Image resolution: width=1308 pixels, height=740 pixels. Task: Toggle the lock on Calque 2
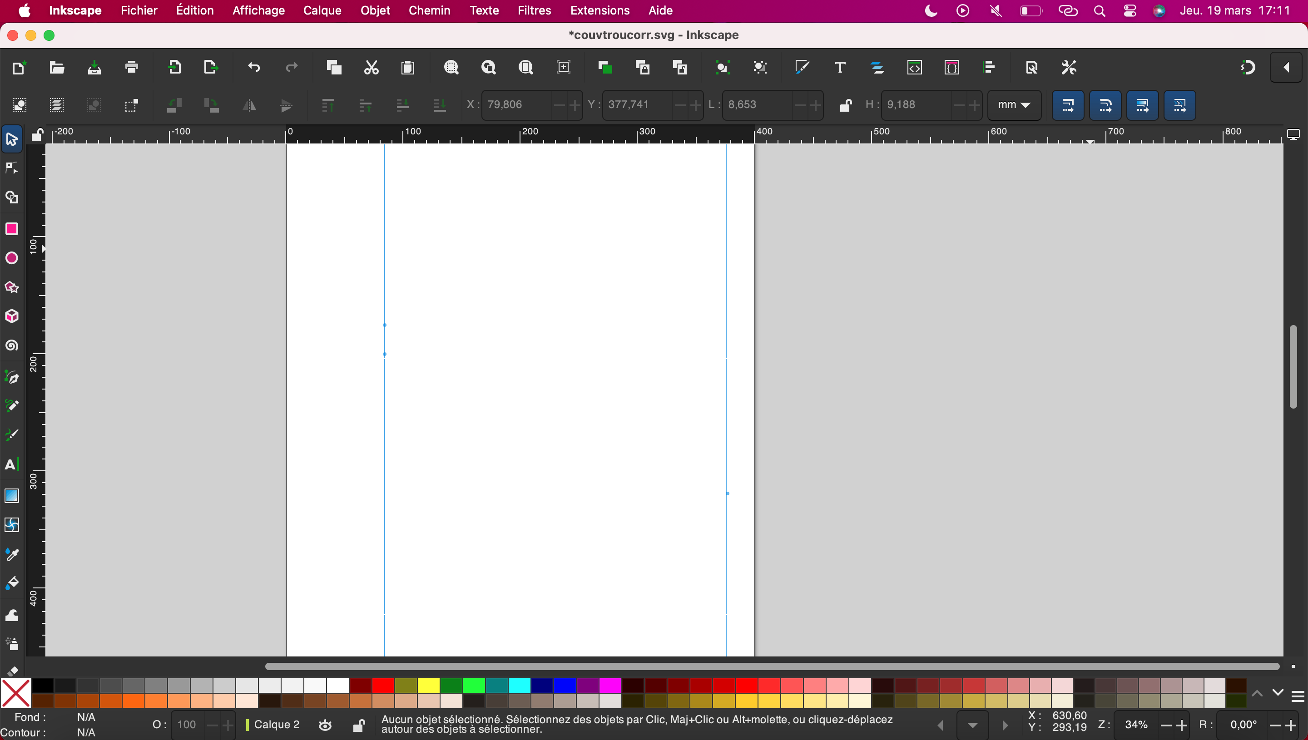(x=359, y=725)
